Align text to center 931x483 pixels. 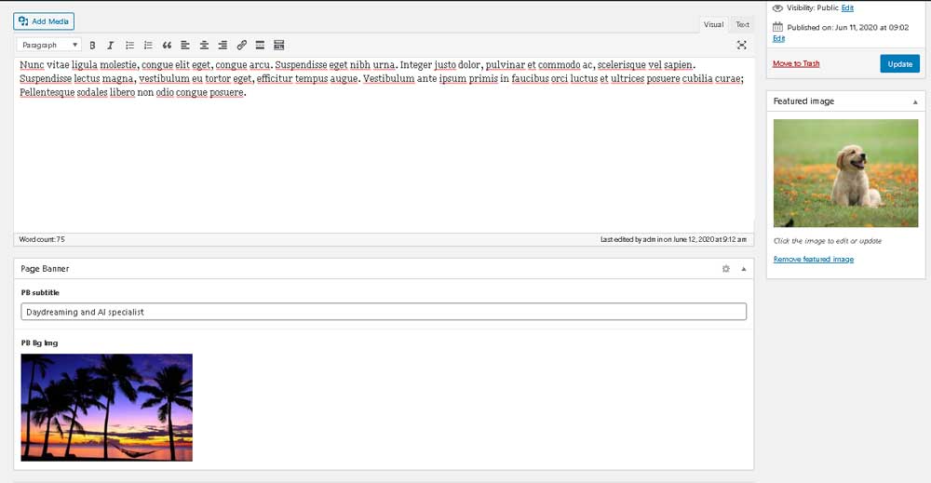tap(204, 45)
